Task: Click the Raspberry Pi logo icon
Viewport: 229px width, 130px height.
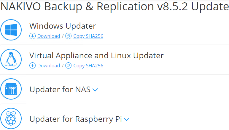Action: (x=11, y=118)
